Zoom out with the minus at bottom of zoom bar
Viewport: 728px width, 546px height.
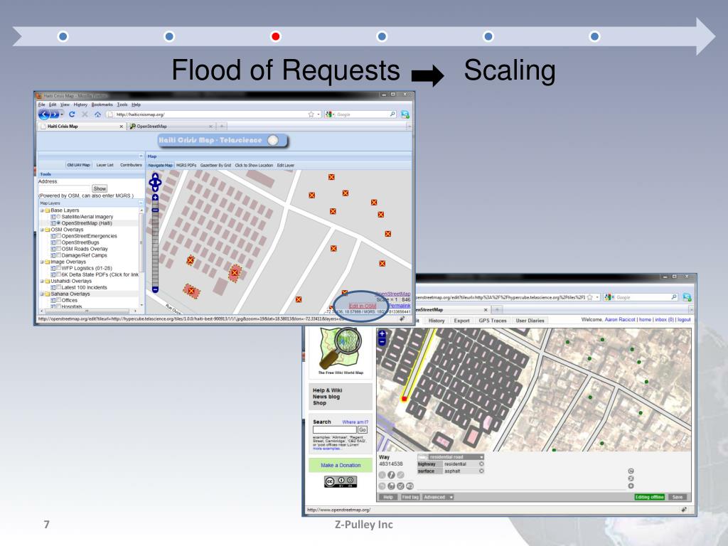coord(155,289)
